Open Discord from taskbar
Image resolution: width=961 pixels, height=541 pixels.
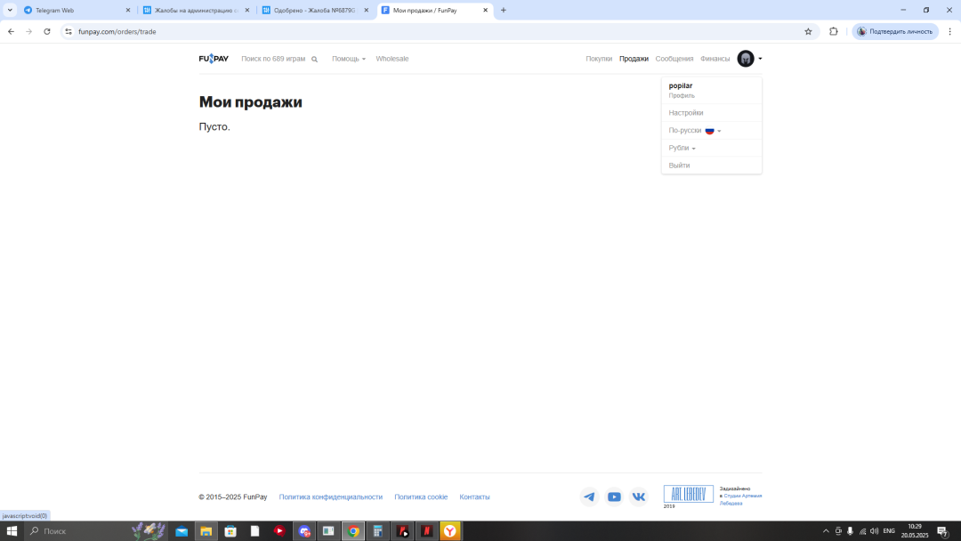(x=304, y=531)
